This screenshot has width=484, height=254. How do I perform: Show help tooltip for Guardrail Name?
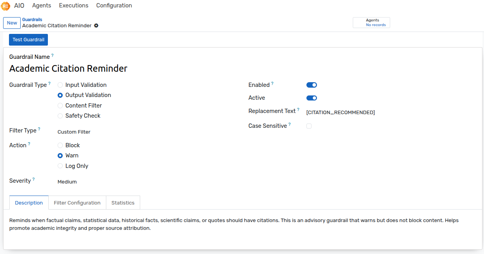53,55
